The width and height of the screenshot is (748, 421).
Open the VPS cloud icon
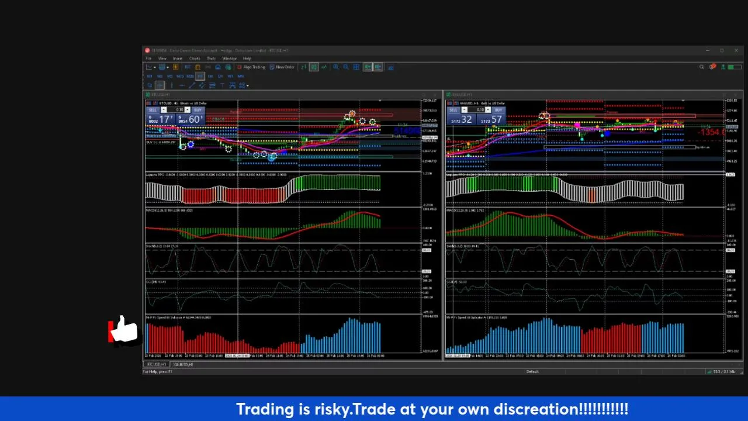218,67
